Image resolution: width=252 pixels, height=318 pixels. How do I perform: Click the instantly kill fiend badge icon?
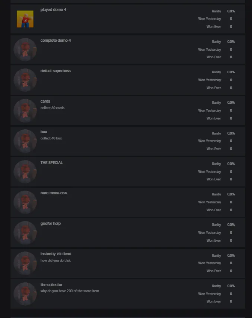[25, 263]
